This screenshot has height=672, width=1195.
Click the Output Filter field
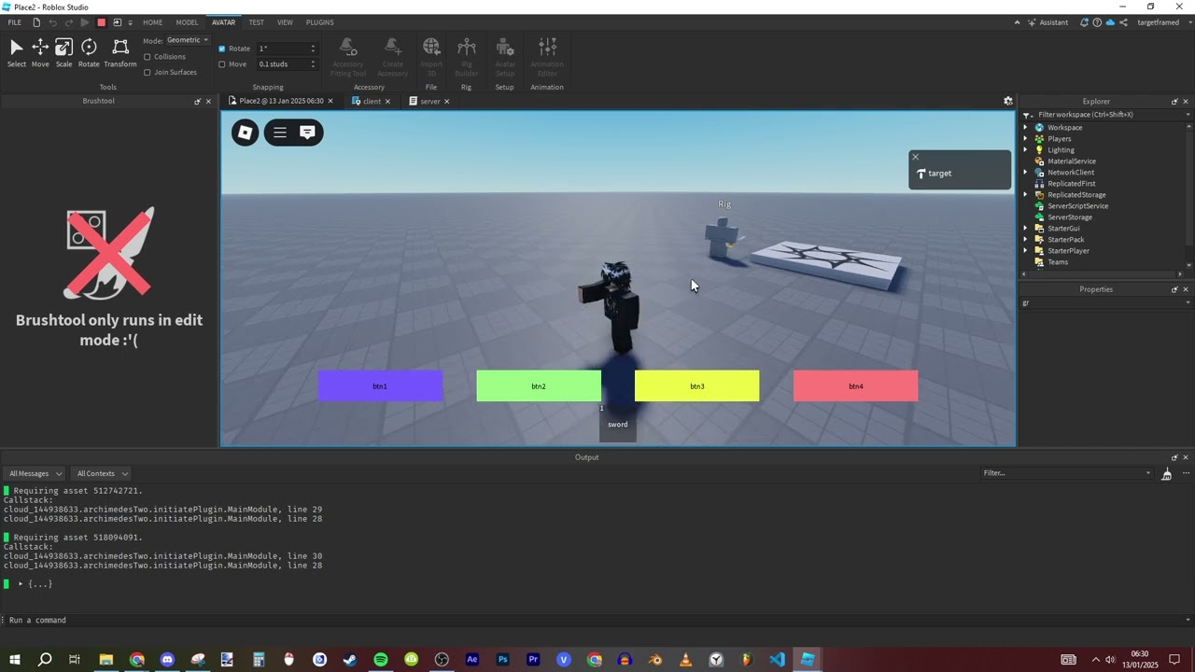1067,473
